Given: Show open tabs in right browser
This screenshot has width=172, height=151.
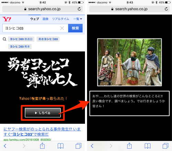Looking at the screenshot, I should point(165,146).
